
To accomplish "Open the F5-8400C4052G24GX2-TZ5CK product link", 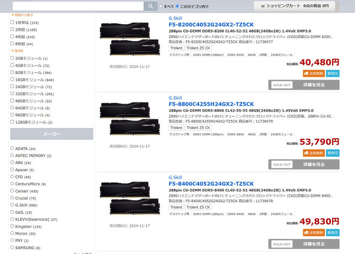I will [x=211, y=183].
